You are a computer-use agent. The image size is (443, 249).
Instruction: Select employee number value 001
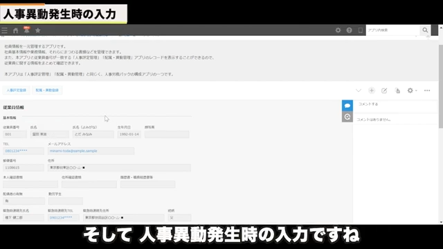15,134
